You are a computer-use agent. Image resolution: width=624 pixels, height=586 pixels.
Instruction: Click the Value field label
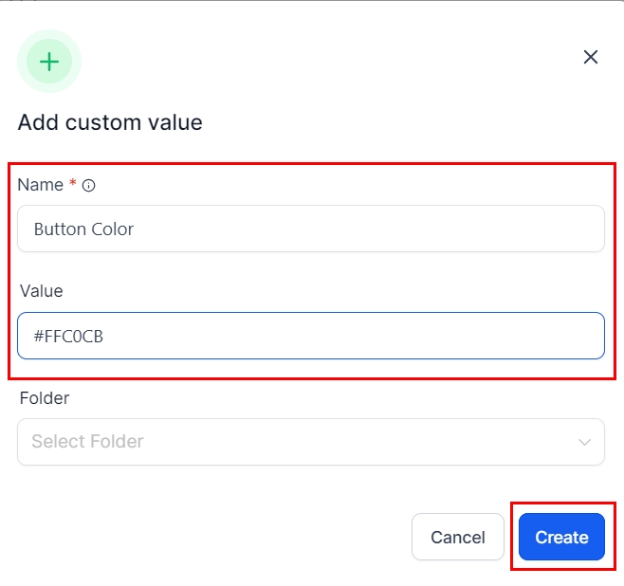point(41,291)
